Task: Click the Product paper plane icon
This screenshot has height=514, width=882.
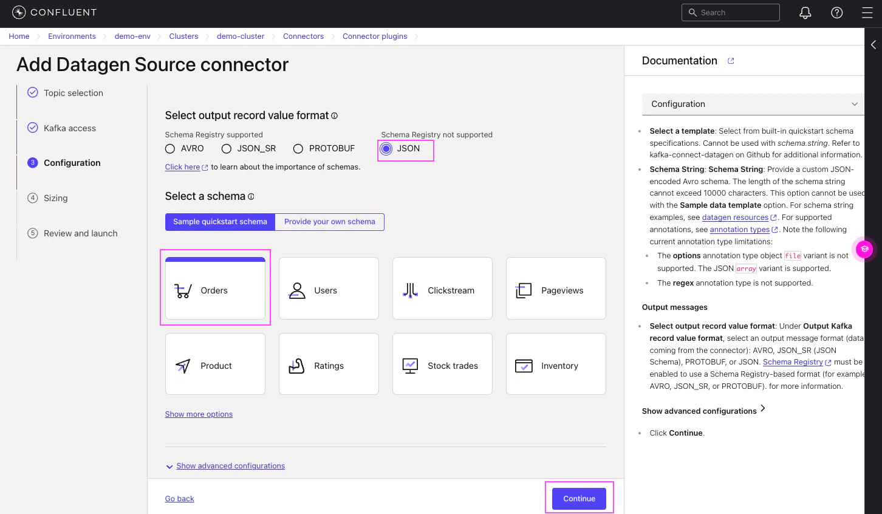Action: (183, 366)
